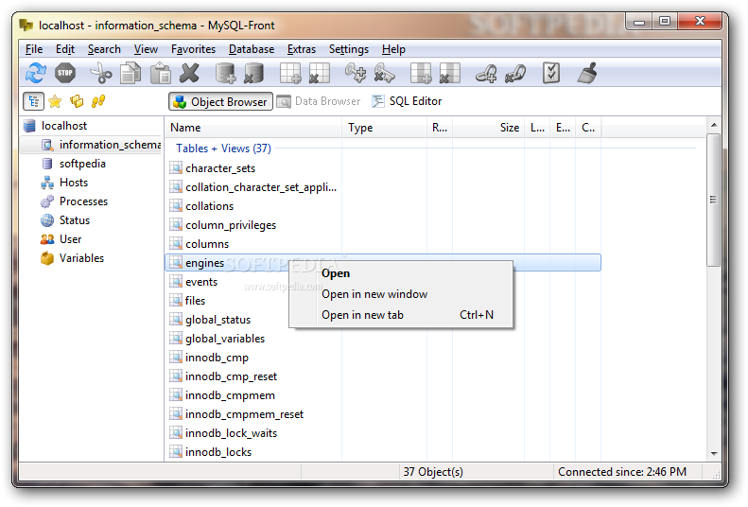Open the Extras menu
This screenshot has width=748, height=507.
coord(301,49)
